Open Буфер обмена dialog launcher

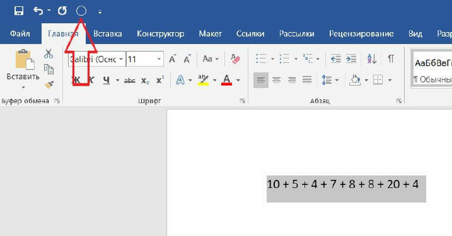[x=57, y=101]
